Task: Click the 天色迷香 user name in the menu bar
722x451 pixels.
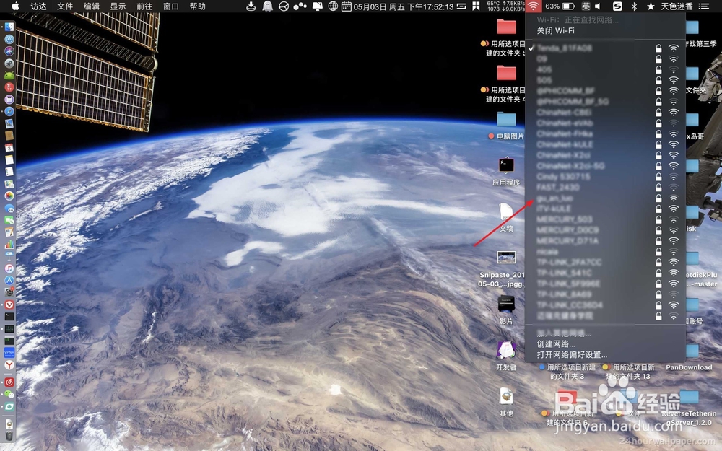Action: 677,6
